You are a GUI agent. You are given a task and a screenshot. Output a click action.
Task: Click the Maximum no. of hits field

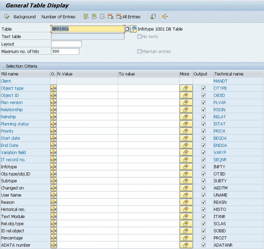click(x=65, y=52)
